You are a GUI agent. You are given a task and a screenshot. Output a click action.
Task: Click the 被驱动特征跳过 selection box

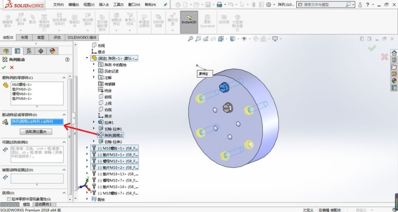pyautogui.click(x=37, y=178)
